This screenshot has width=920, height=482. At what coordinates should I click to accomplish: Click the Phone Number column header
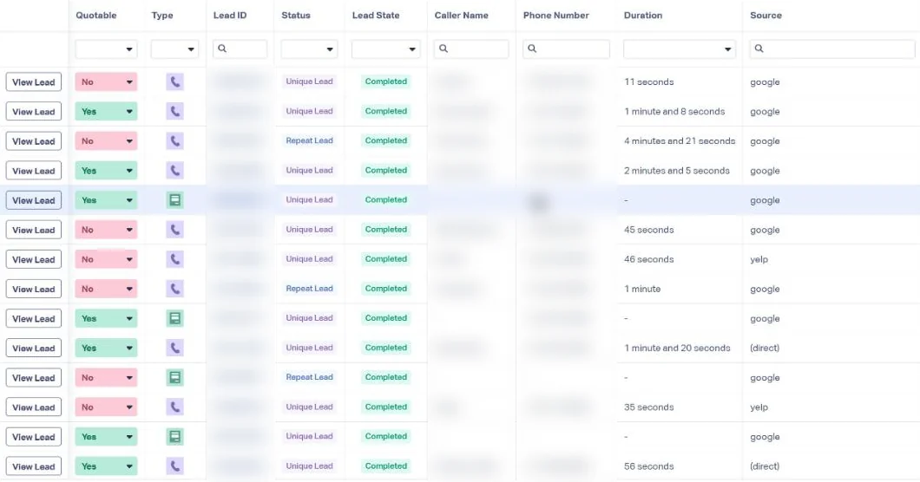click(x=556, y=16)
